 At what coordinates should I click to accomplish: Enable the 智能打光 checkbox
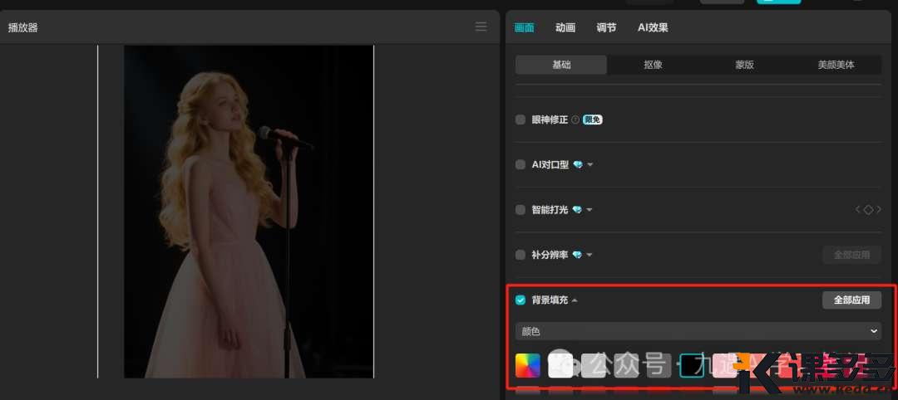pos(520,210)
